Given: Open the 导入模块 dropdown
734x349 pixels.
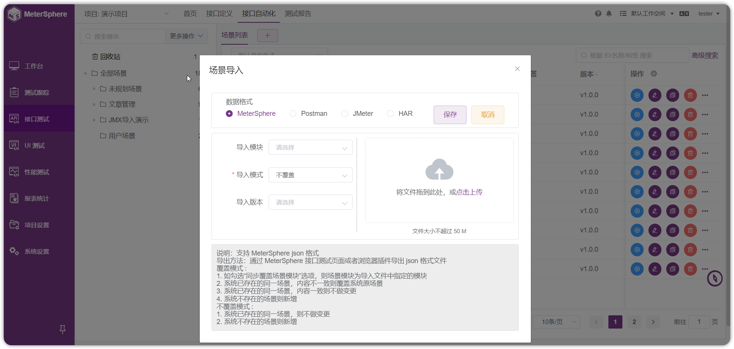Looking at the screenshot, I should coord(310,147).
